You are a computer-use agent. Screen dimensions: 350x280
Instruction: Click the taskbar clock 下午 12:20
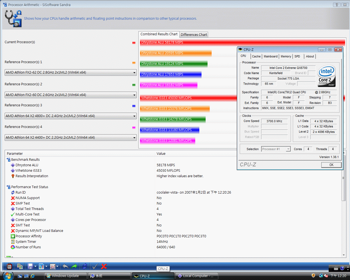pos(338,276)
